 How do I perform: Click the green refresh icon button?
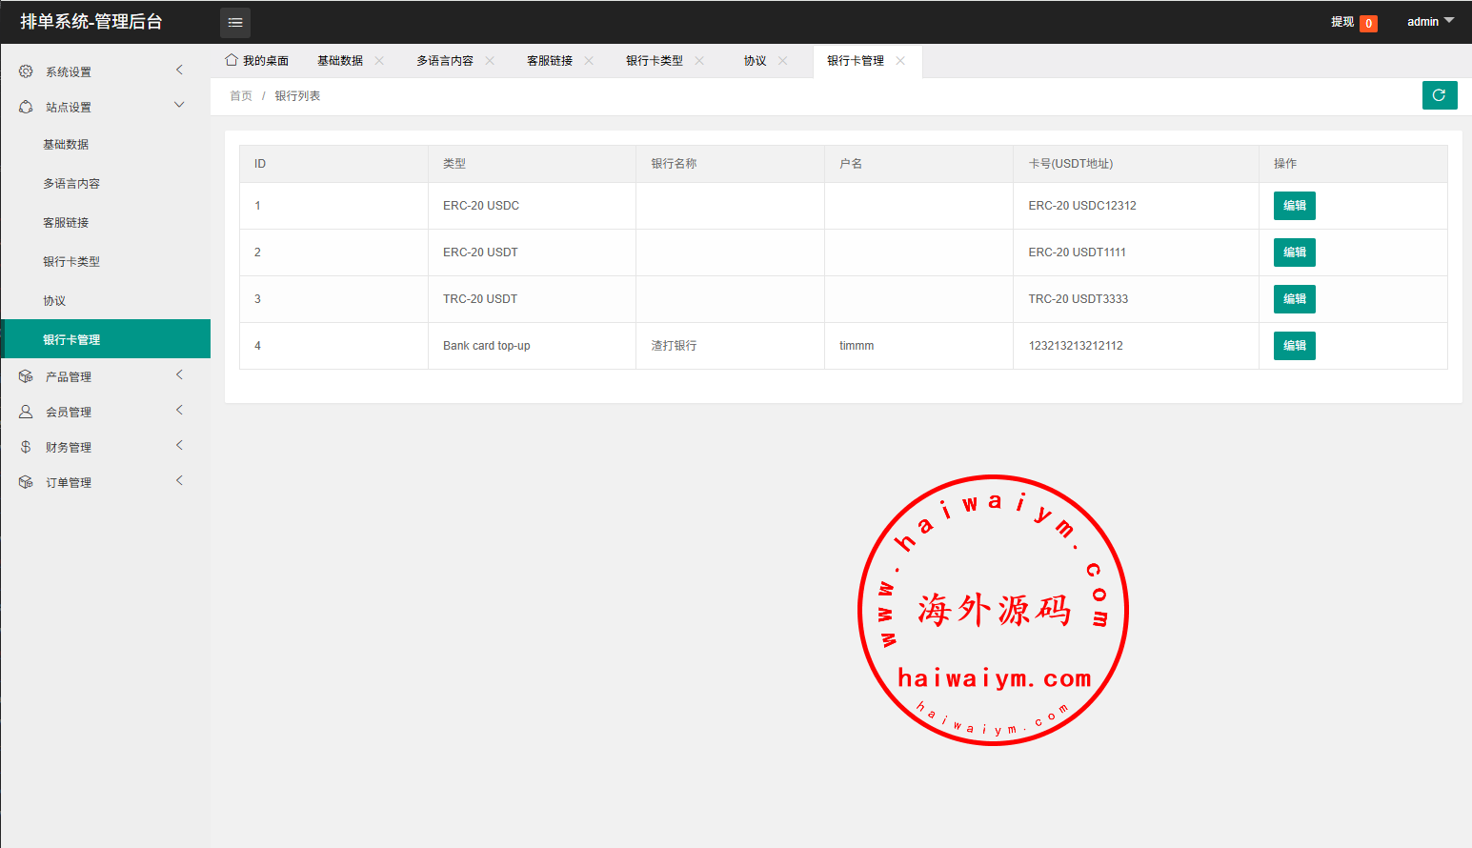pos(1439,95)
